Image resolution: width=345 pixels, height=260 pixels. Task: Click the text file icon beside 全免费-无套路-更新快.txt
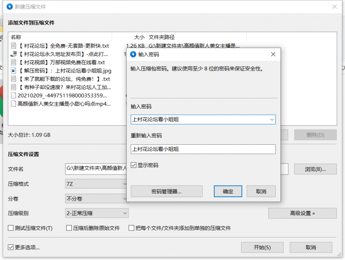[x=13, y=45]
